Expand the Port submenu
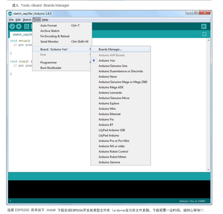The width and height of the screenshot is (223, 214). pyautogui.click(x=62, y=55)
